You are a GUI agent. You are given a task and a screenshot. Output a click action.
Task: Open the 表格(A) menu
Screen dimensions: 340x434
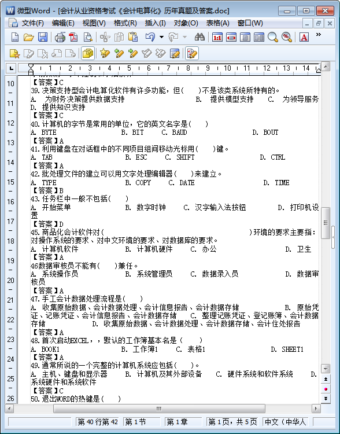pos(218,23)
